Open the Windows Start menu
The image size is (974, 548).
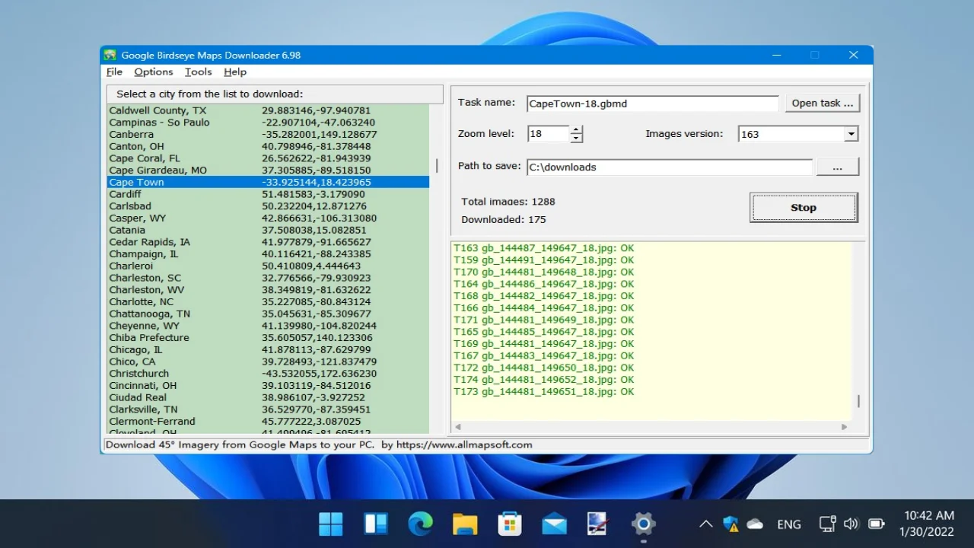pos(330,524)
